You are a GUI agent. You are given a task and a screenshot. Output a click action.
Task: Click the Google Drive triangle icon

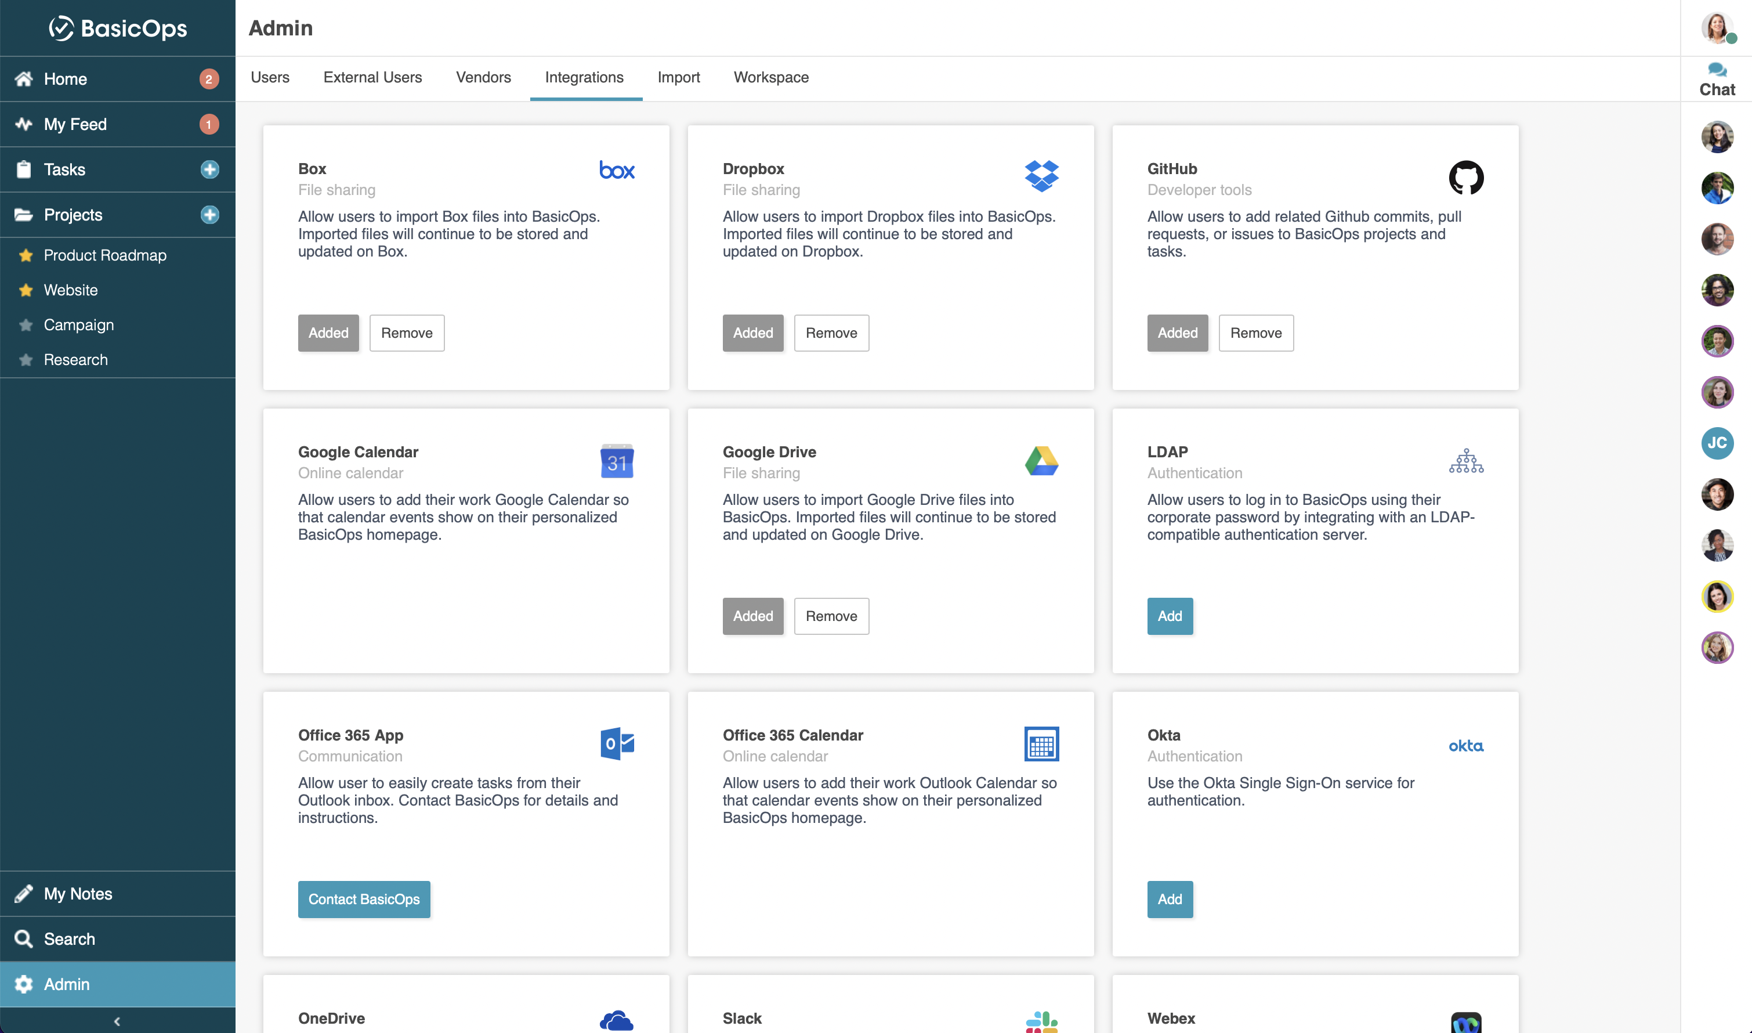[1041, 461]
